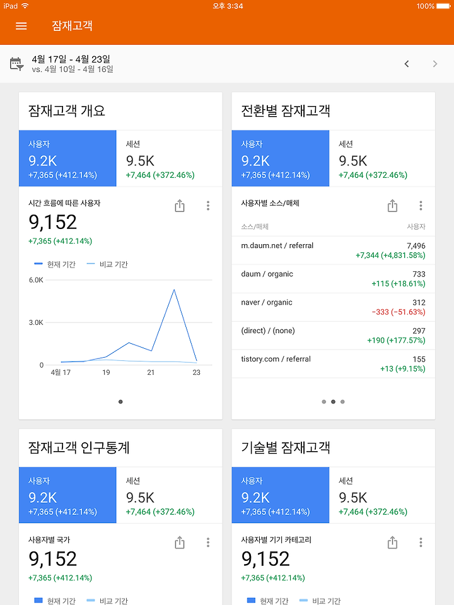Select 사용자 tab in 잠재고객 인구통계 card

coord(67,495)
